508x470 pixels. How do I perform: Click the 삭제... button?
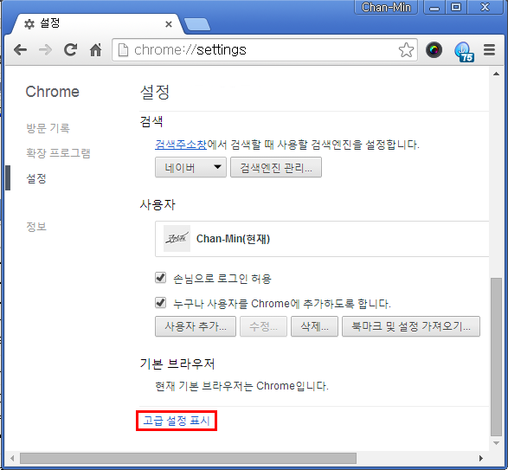314,326
